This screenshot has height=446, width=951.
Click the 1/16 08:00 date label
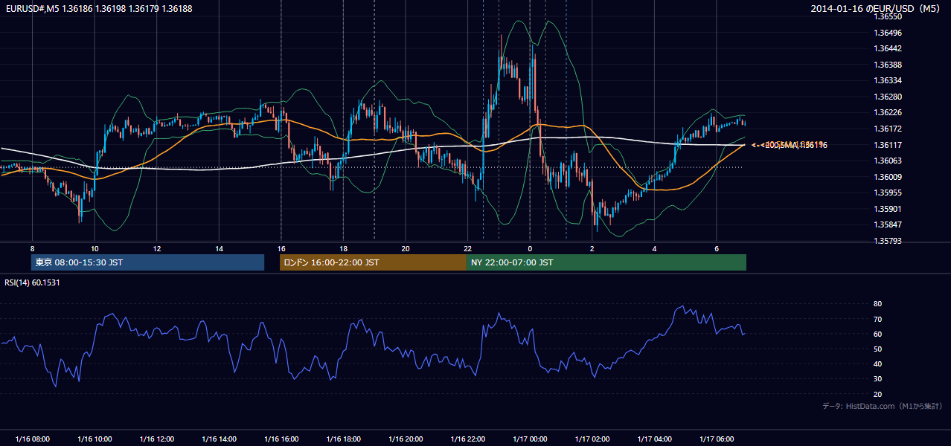[32, 439]
